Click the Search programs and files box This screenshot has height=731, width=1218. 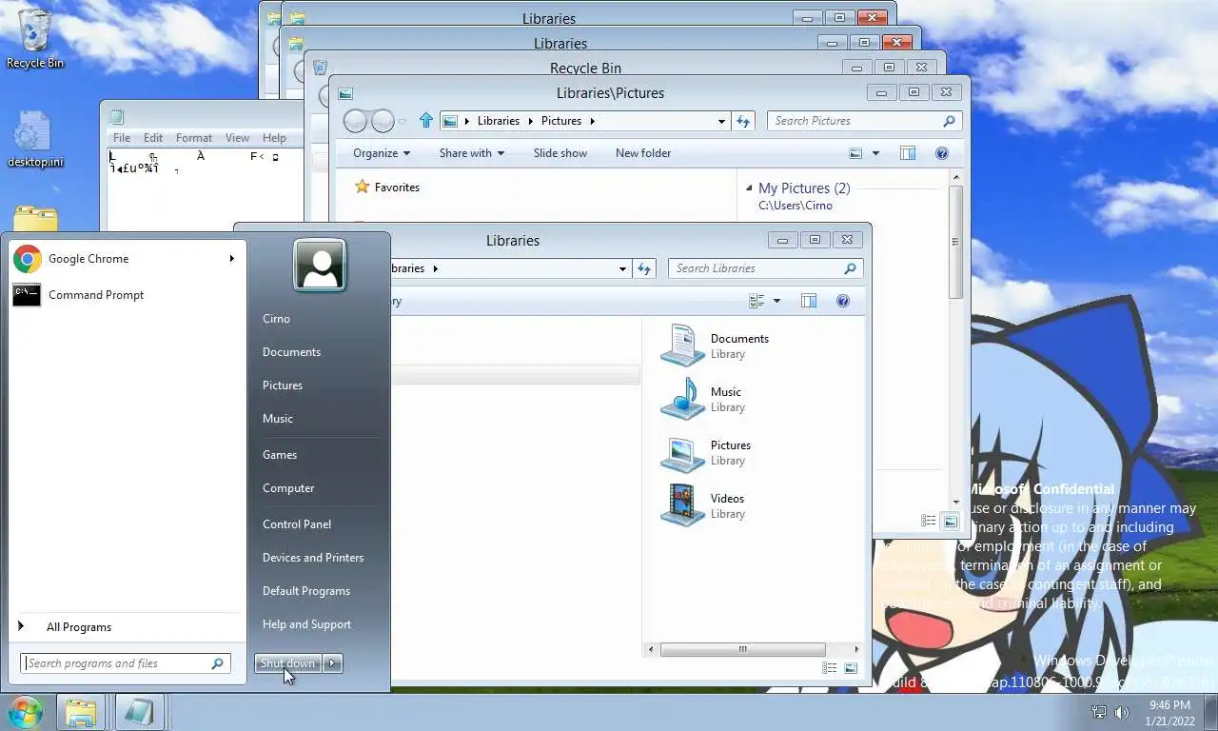[125, 663]
